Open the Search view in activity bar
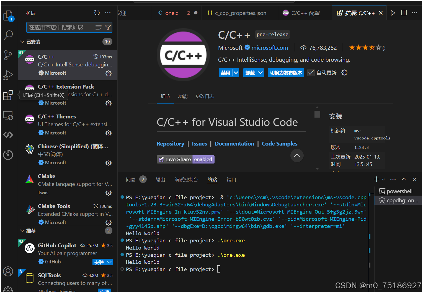Viewport: 423px width, 293px height. pyautogui.click(x=8, y=35)
